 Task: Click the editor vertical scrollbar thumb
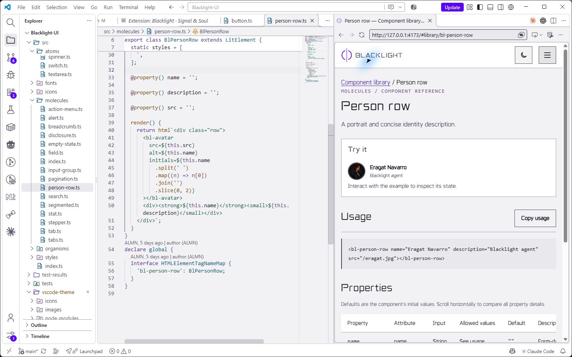tap(330, 184)
